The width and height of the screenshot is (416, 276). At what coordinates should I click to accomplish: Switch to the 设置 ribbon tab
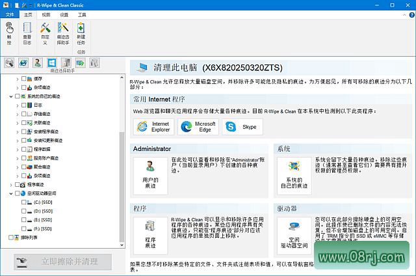(x=64, y=14)
